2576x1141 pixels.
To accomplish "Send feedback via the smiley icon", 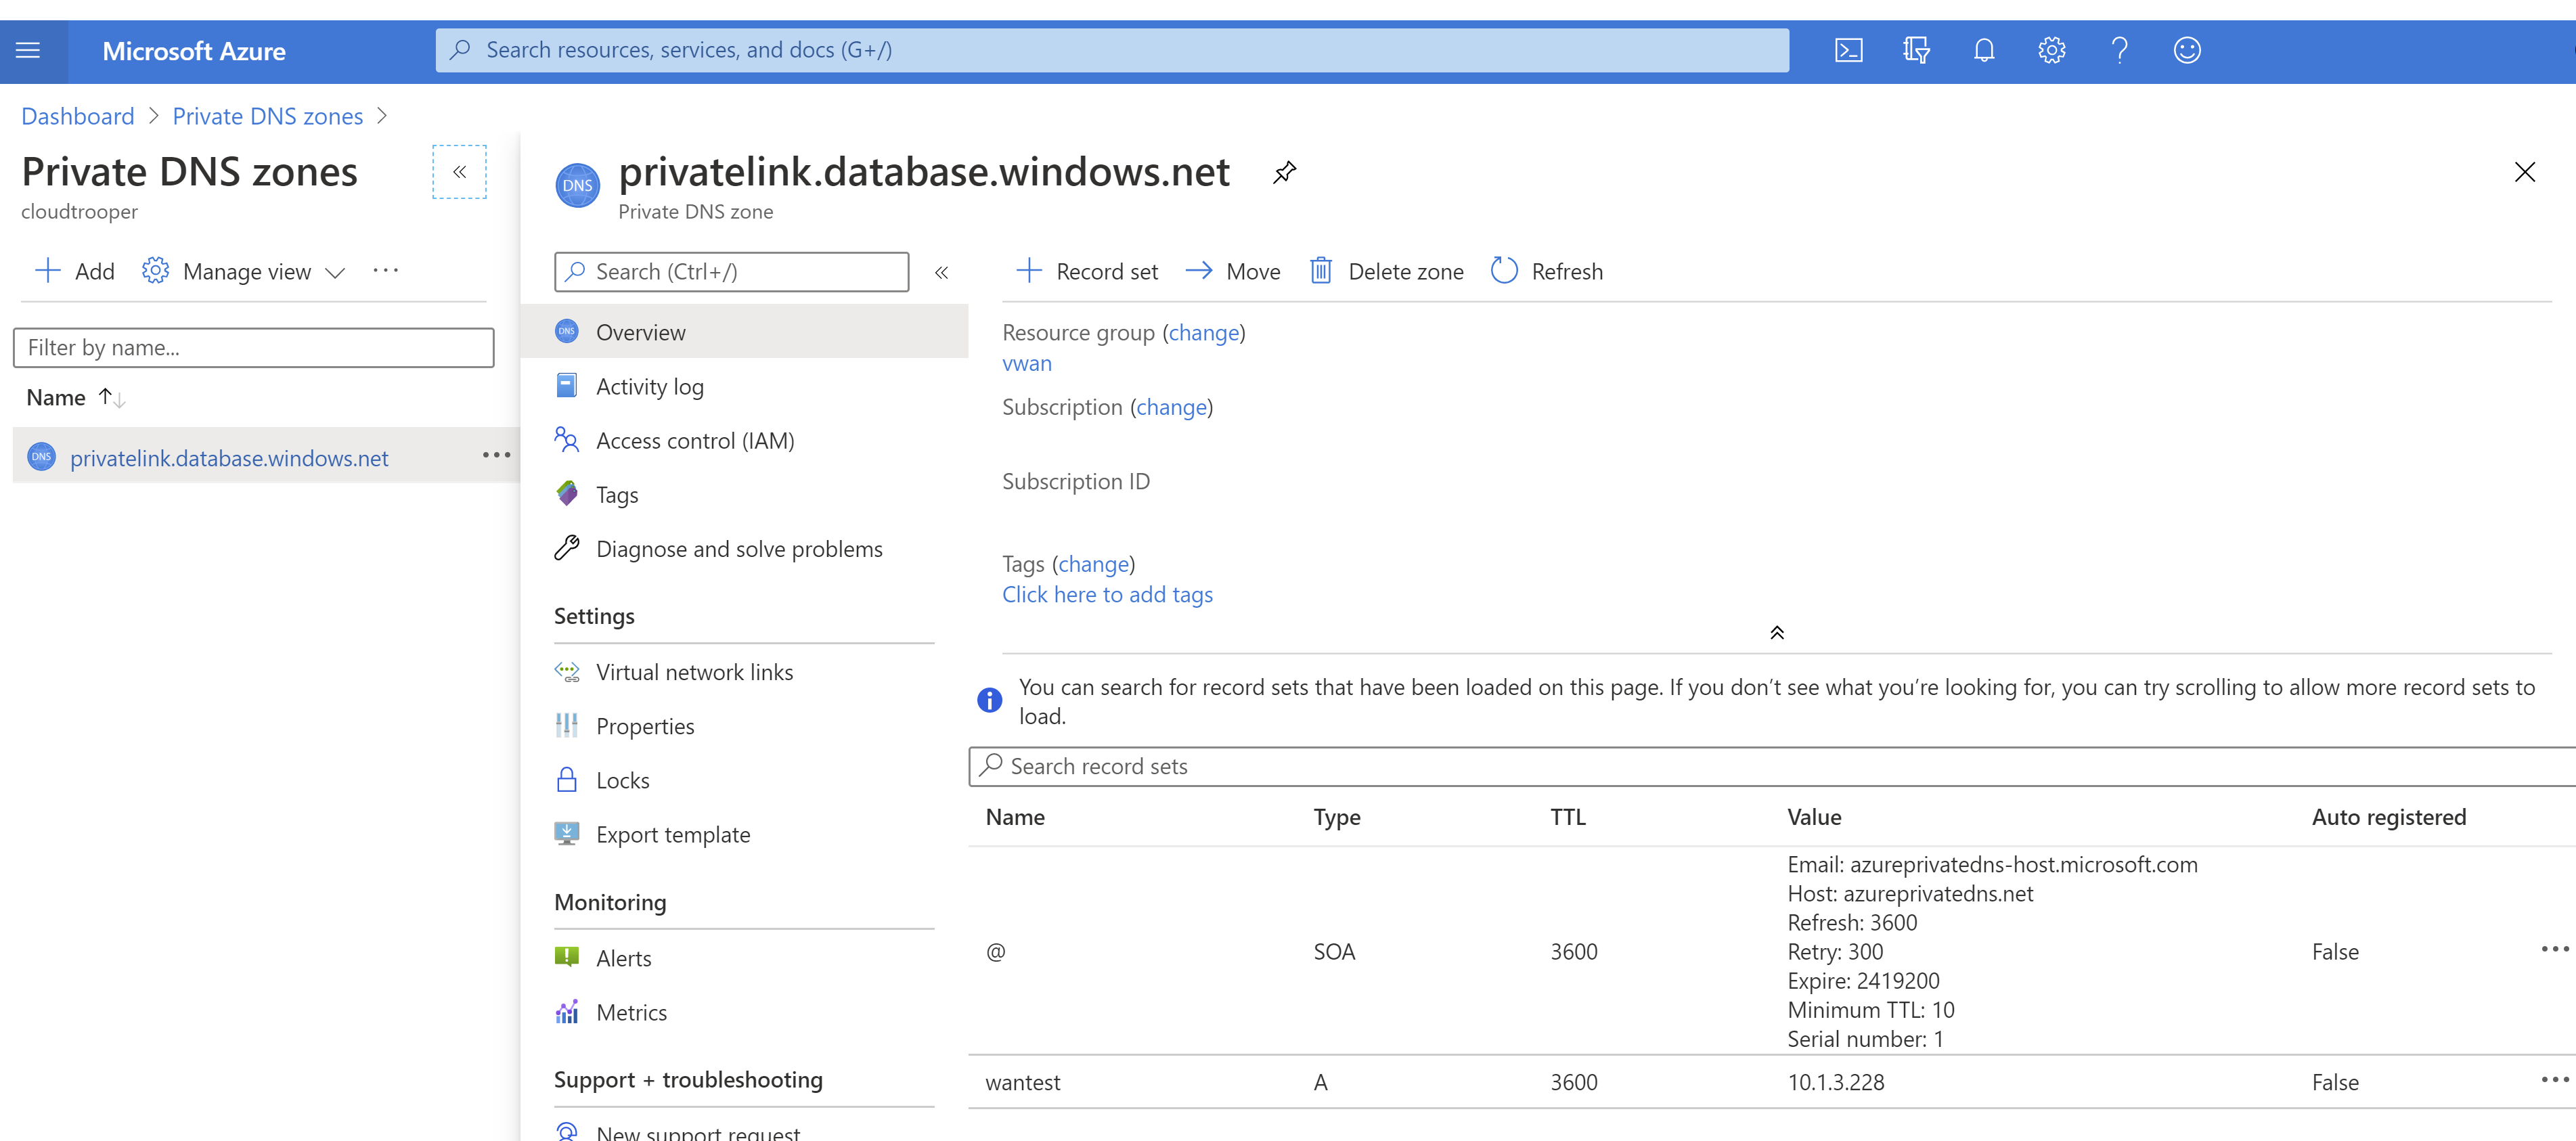I will coord(2187,50).
